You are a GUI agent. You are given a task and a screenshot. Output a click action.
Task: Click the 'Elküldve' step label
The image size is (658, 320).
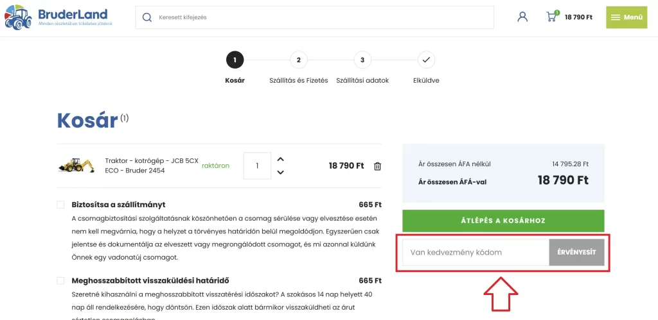427,80
